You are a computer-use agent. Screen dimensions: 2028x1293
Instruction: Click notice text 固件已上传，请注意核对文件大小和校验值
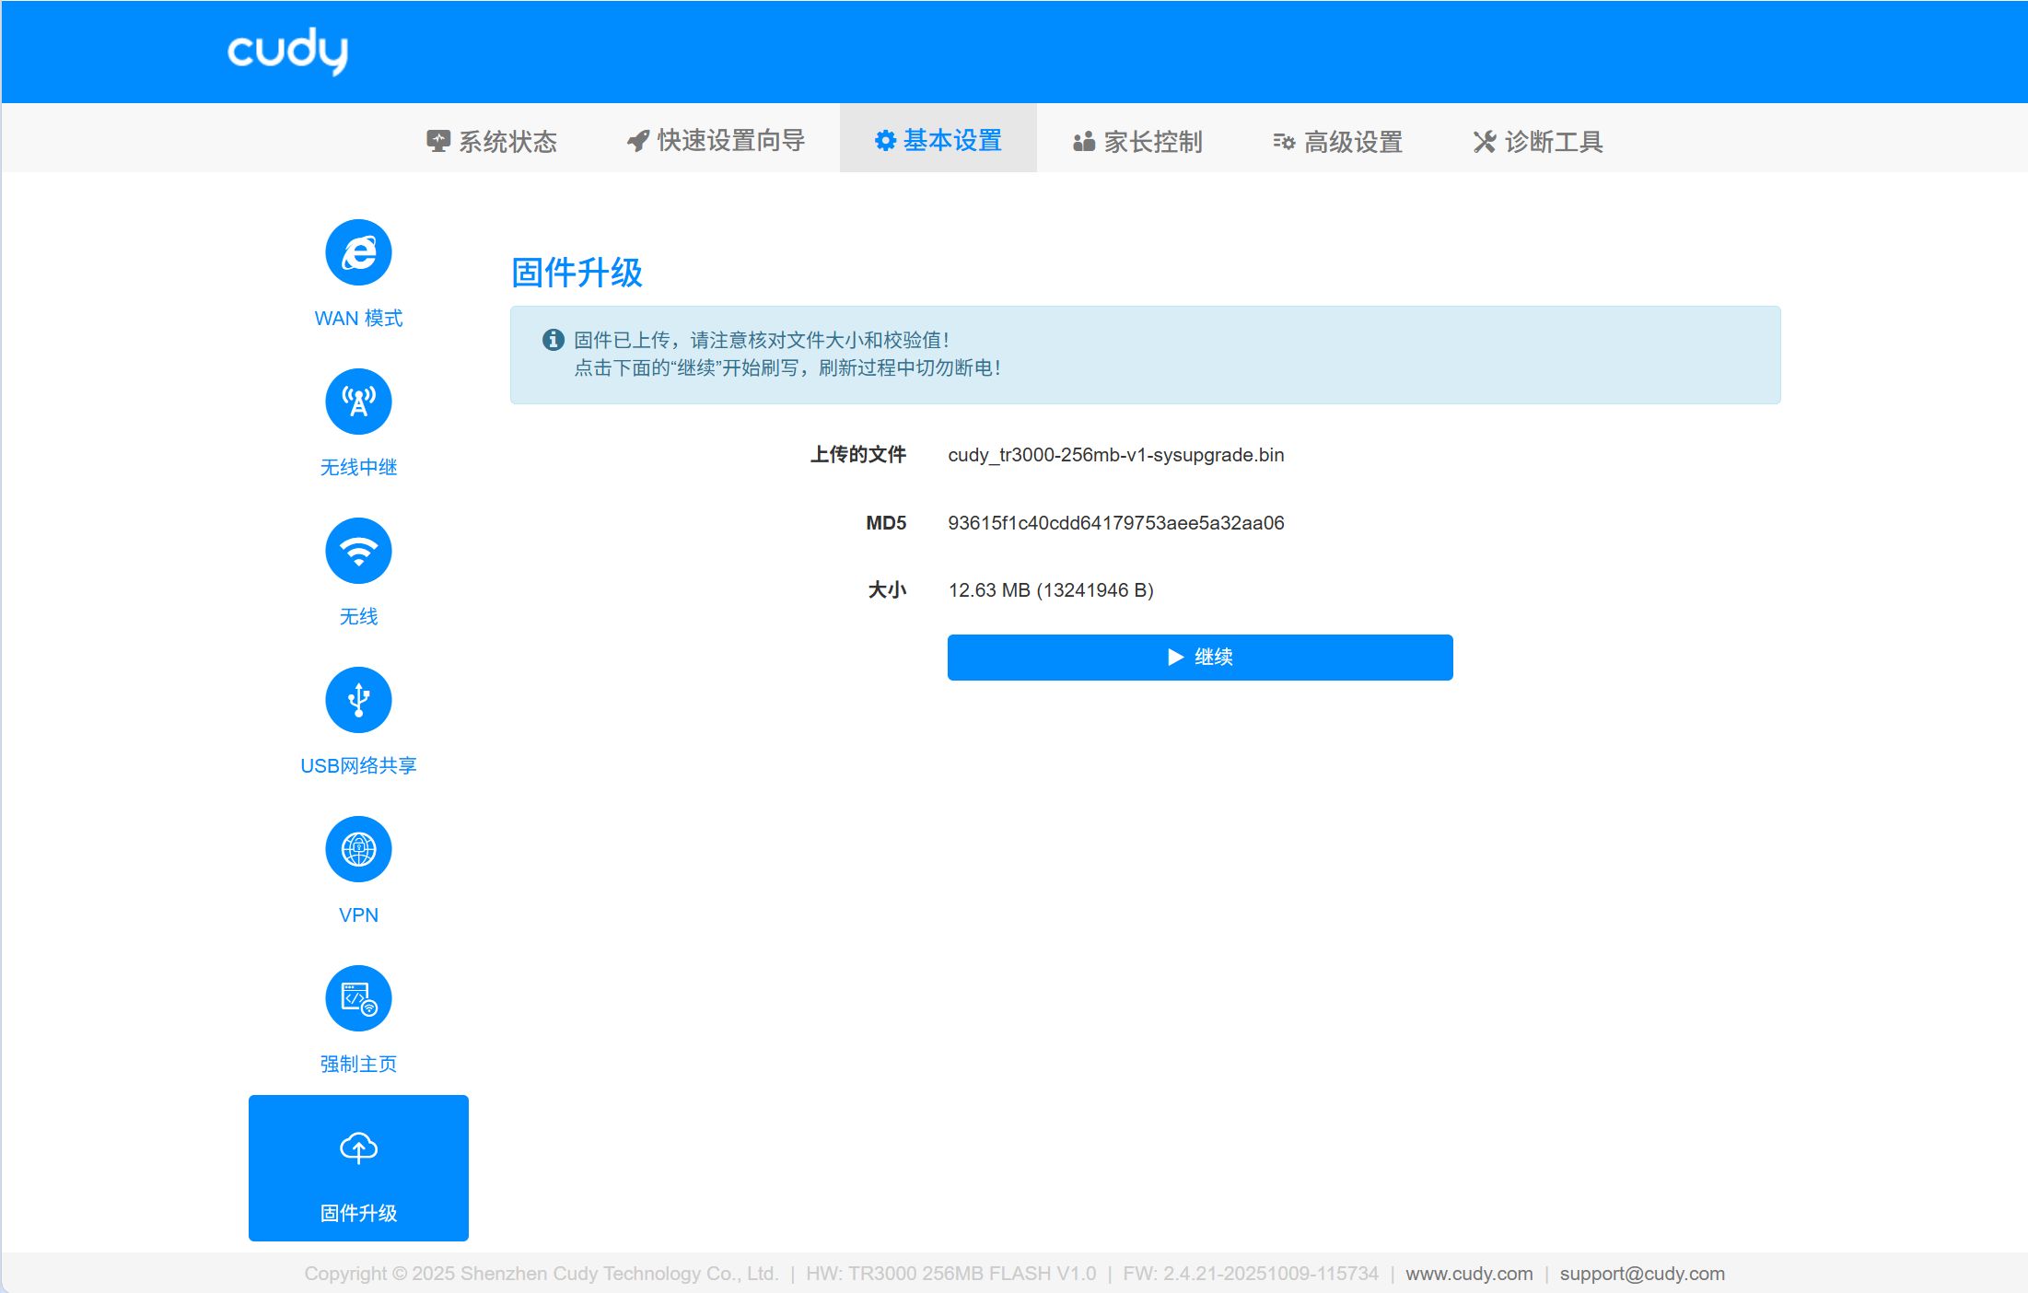[762, 340]
